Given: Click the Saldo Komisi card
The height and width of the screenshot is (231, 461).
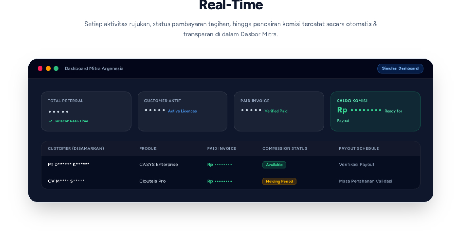Looking at the screenshot, I should [x=376, y=111].
